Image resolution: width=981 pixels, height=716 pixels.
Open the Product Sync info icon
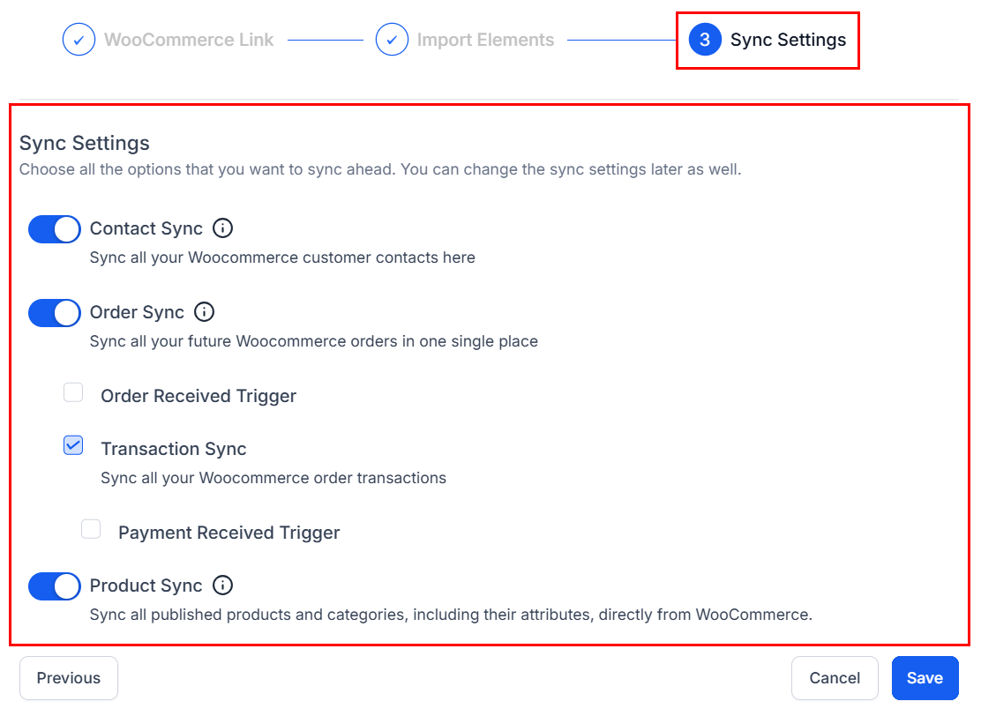coord(222,585)
